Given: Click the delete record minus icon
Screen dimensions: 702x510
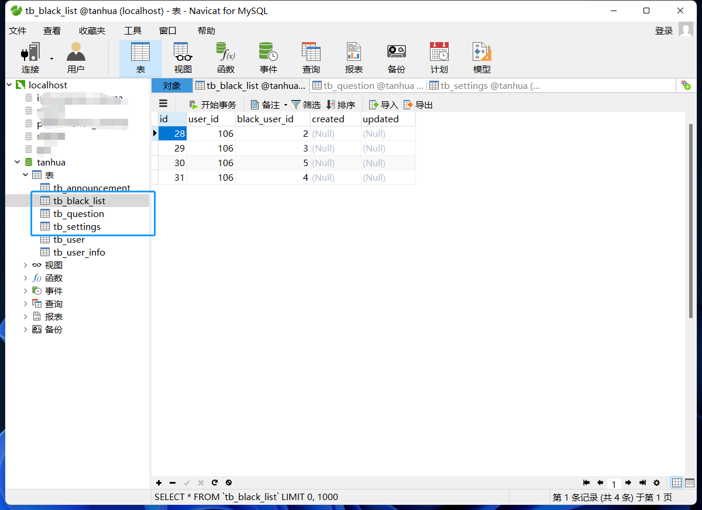Looking at the screenshot, I should click(x=173, y=483).
